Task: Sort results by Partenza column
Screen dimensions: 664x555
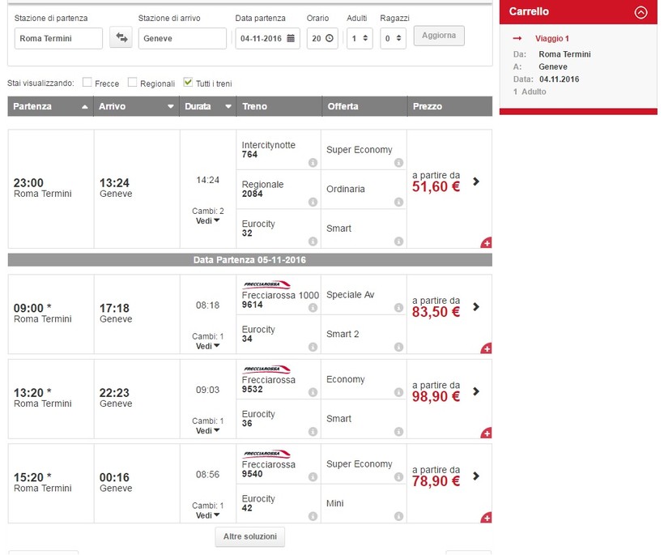Action: tap(50, 106)
